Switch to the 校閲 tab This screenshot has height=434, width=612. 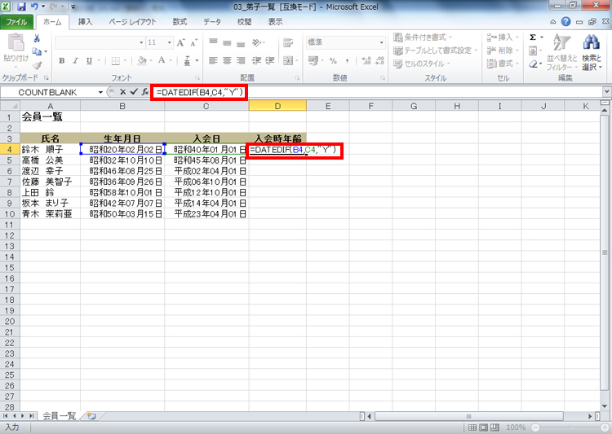pos(244,22)
